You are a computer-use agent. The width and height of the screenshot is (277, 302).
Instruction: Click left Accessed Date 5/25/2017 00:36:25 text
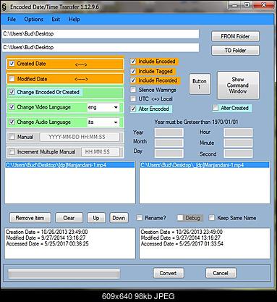(x=47, y=244)
